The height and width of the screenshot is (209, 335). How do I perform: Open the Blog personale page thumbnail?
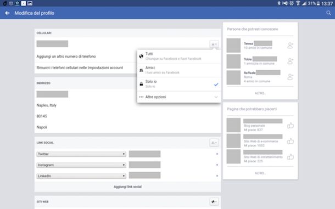click(x=233, y=125)
